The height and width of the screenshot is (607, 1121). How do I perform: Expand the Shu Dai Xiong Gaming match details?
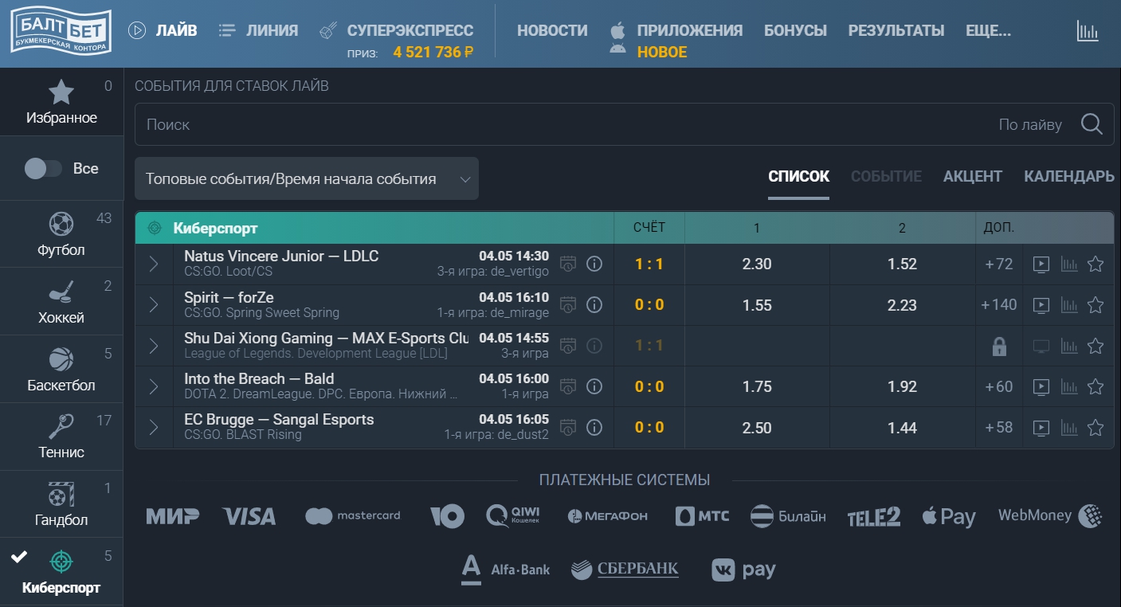[x=154, y=346]
